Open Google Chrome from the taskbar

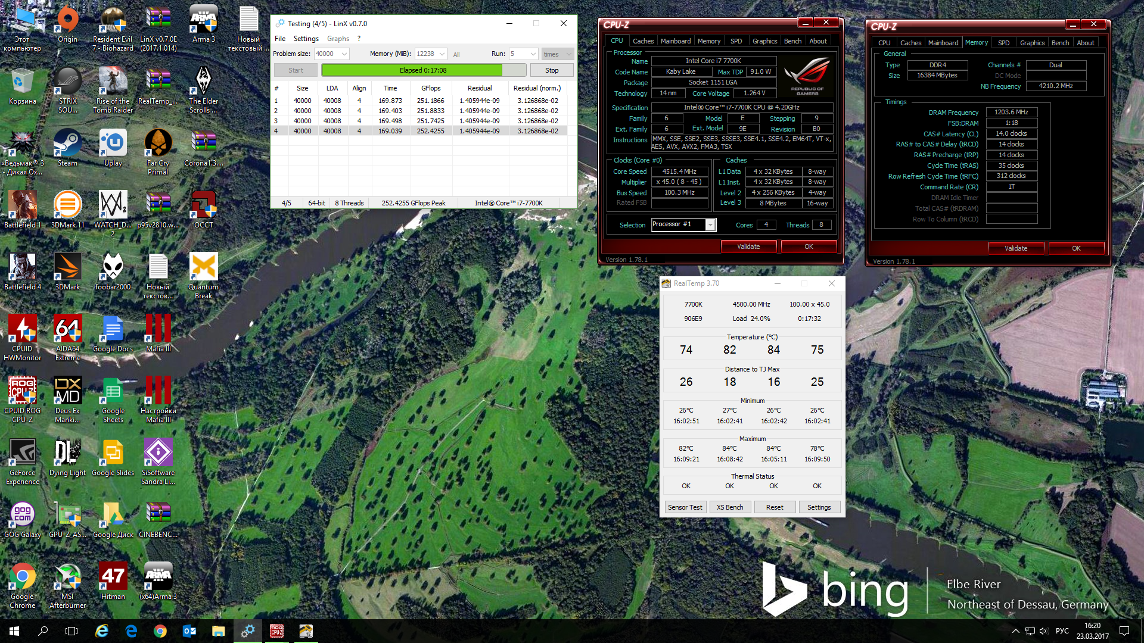(160, 631)
